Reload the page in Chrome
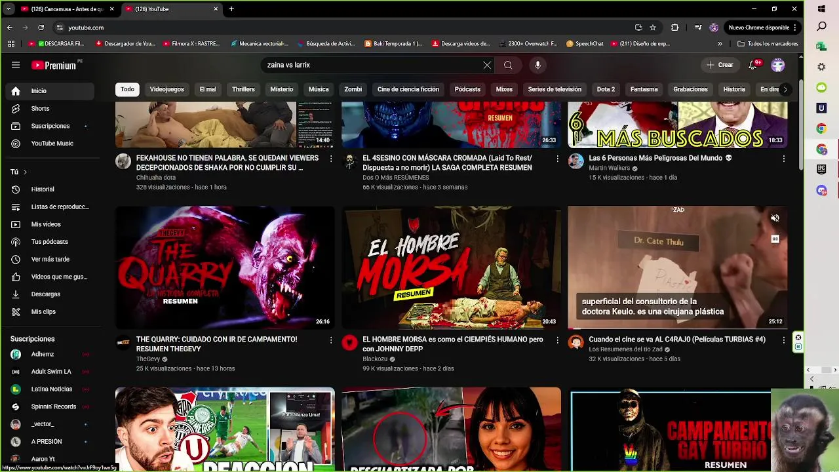Screen dimensions: 839x472 click(x=41, y=28)
